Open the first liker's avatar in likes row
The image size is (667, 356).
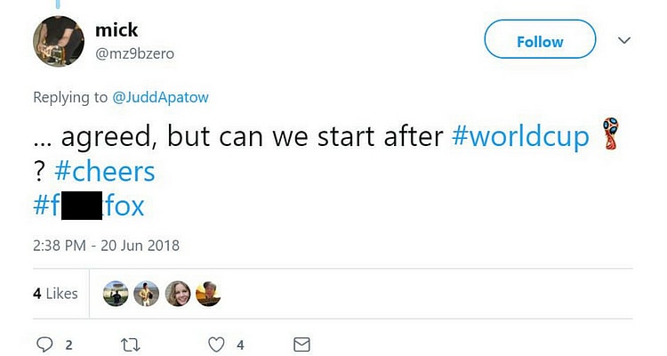pos(117,294)
